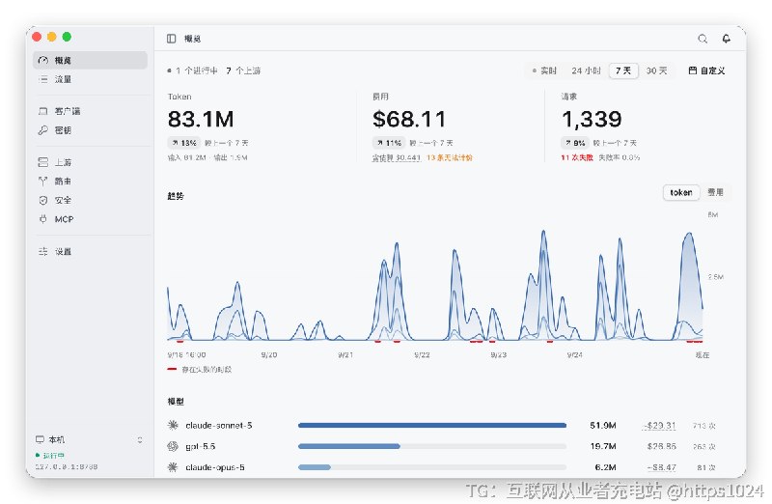Click the 1 个进行中 status text
This screenshot has height=504, width=772.
[x=193, y=70]
